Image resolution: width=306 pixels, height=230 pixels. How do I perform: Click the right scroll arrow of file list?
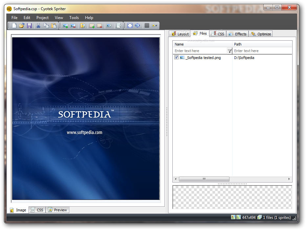coord(289,179)
